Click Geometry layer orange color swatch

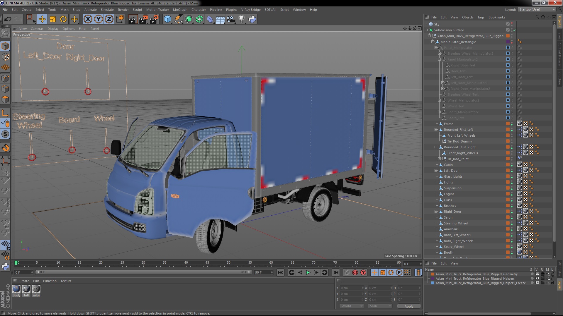432,274
